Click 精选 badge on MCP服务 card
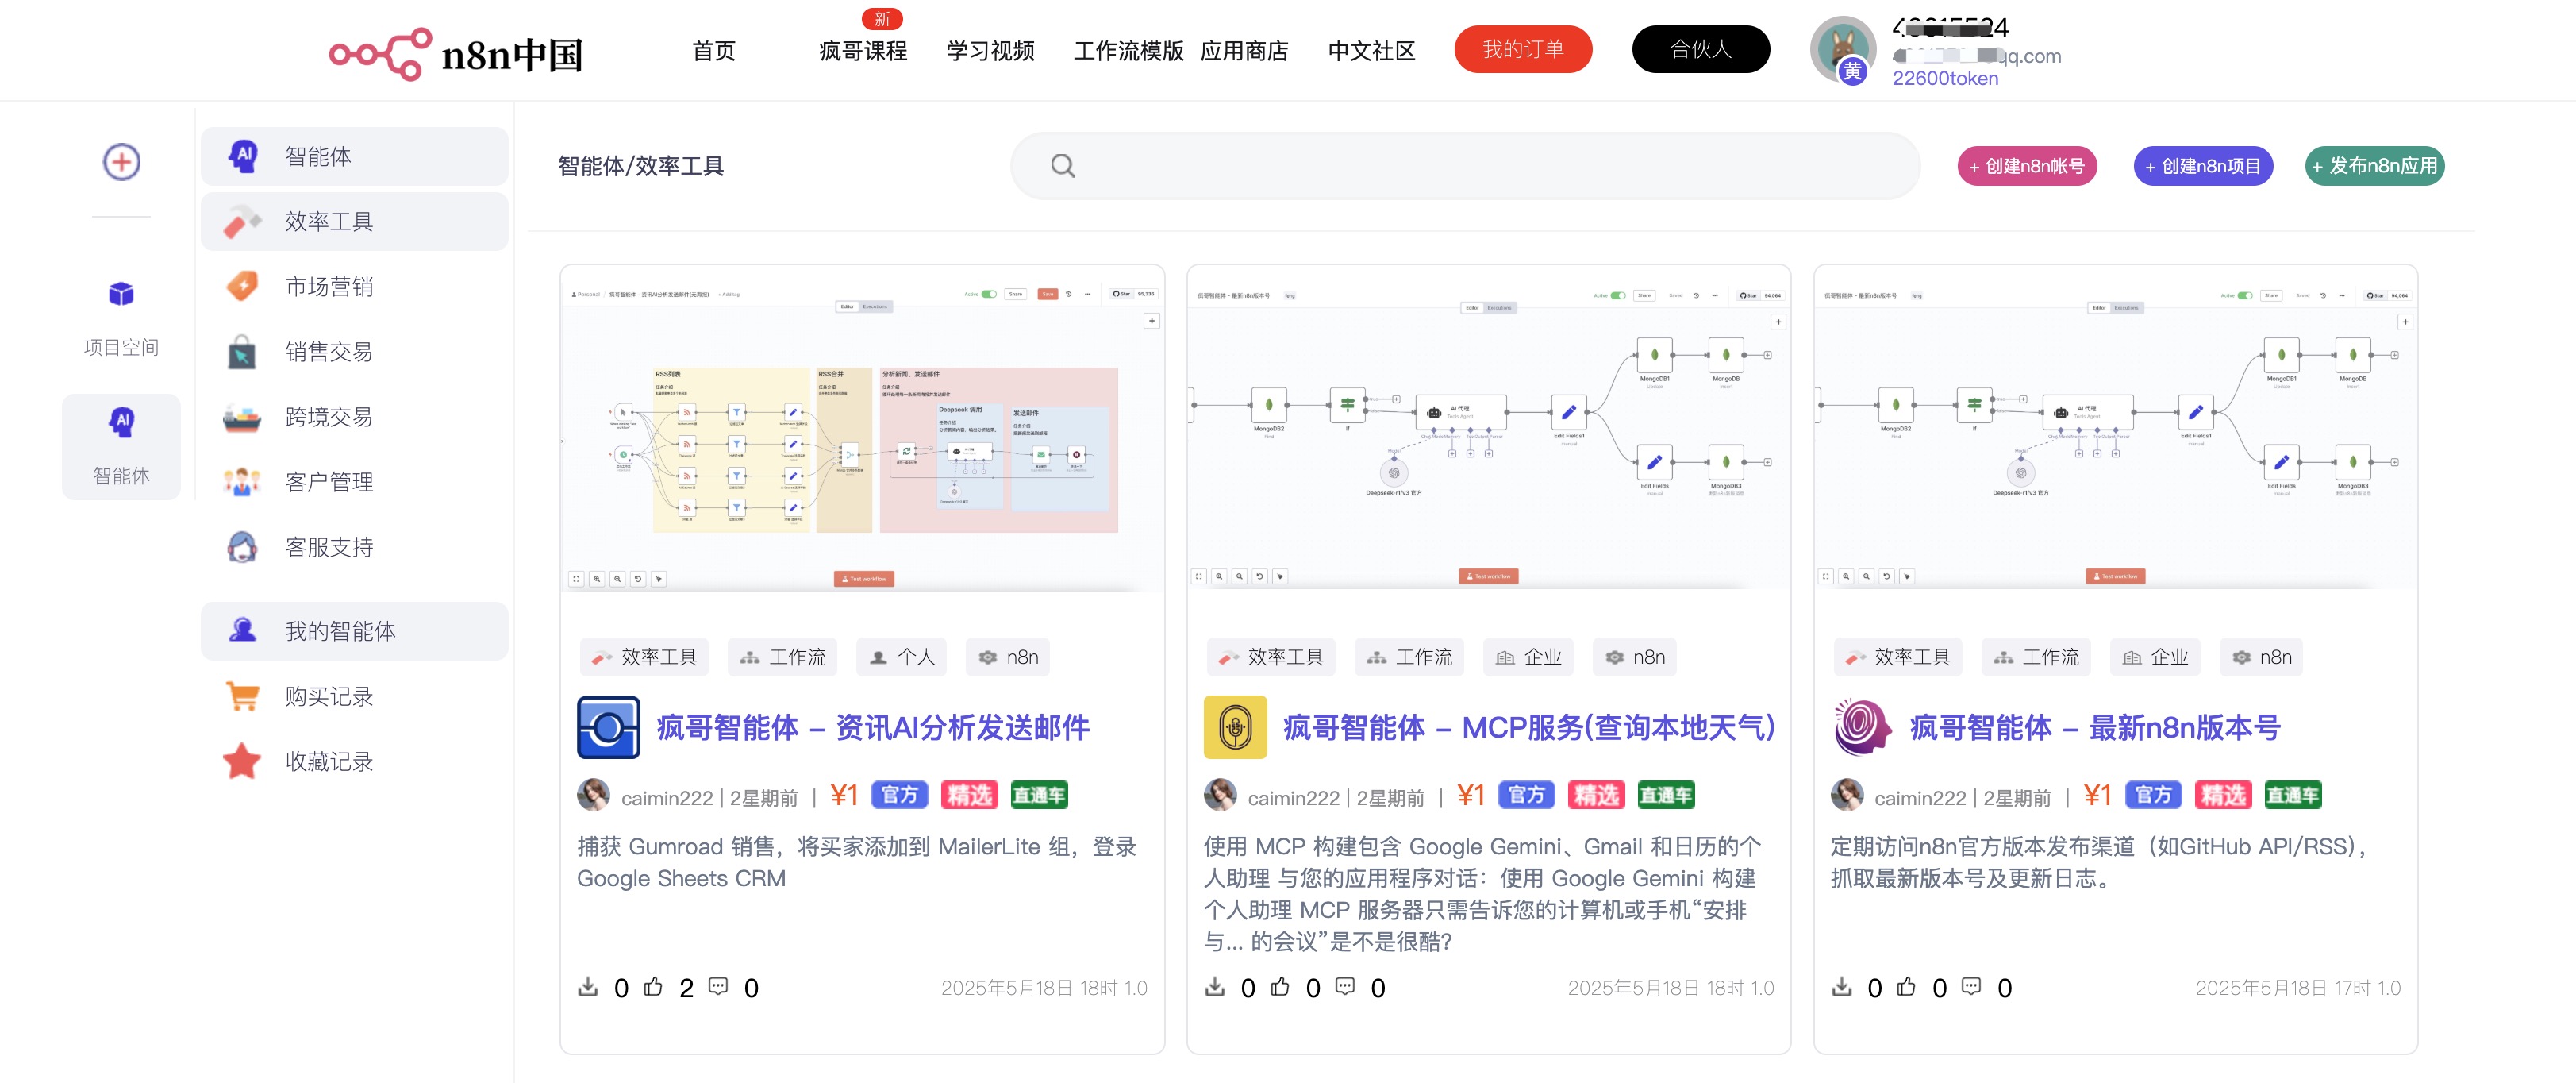The image size is (2576, 1083). tap(1597, 795)
